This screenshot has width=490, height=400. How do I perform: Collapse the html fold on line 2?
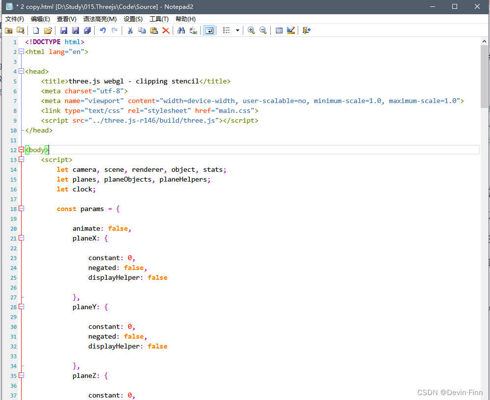[21, 52]
